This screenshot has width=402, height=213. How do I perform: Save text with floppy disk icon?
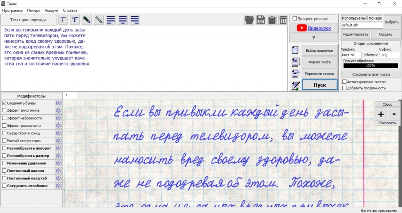(261, 20)
